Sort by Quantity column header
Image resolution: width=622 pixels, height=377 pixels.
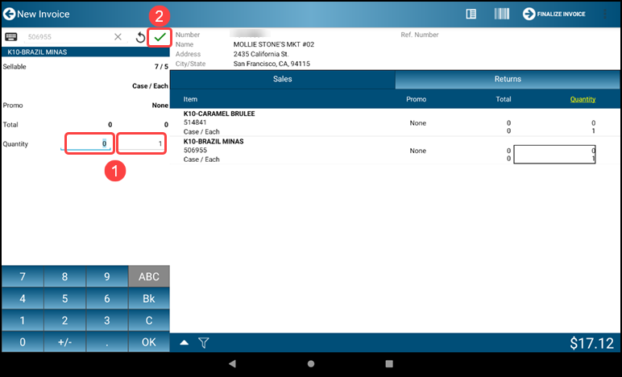(583, 99)
